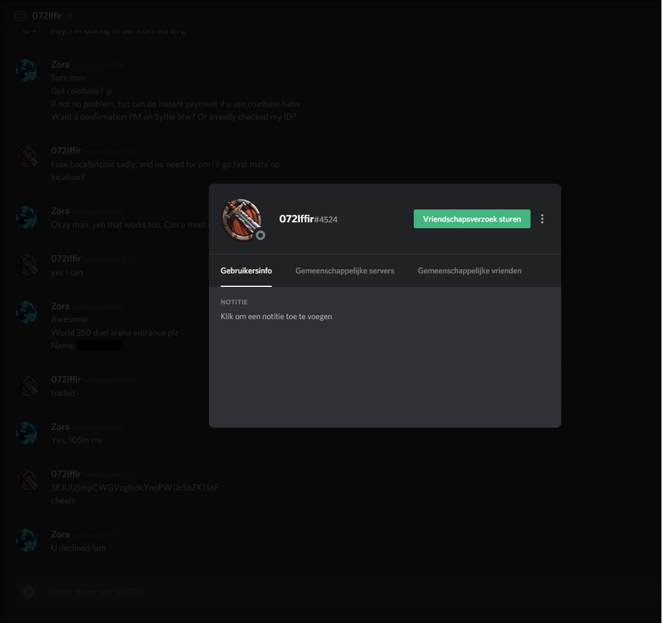
Task: Click Zora's avatar next to 'Sure man'
Action: tap(26, 70)
